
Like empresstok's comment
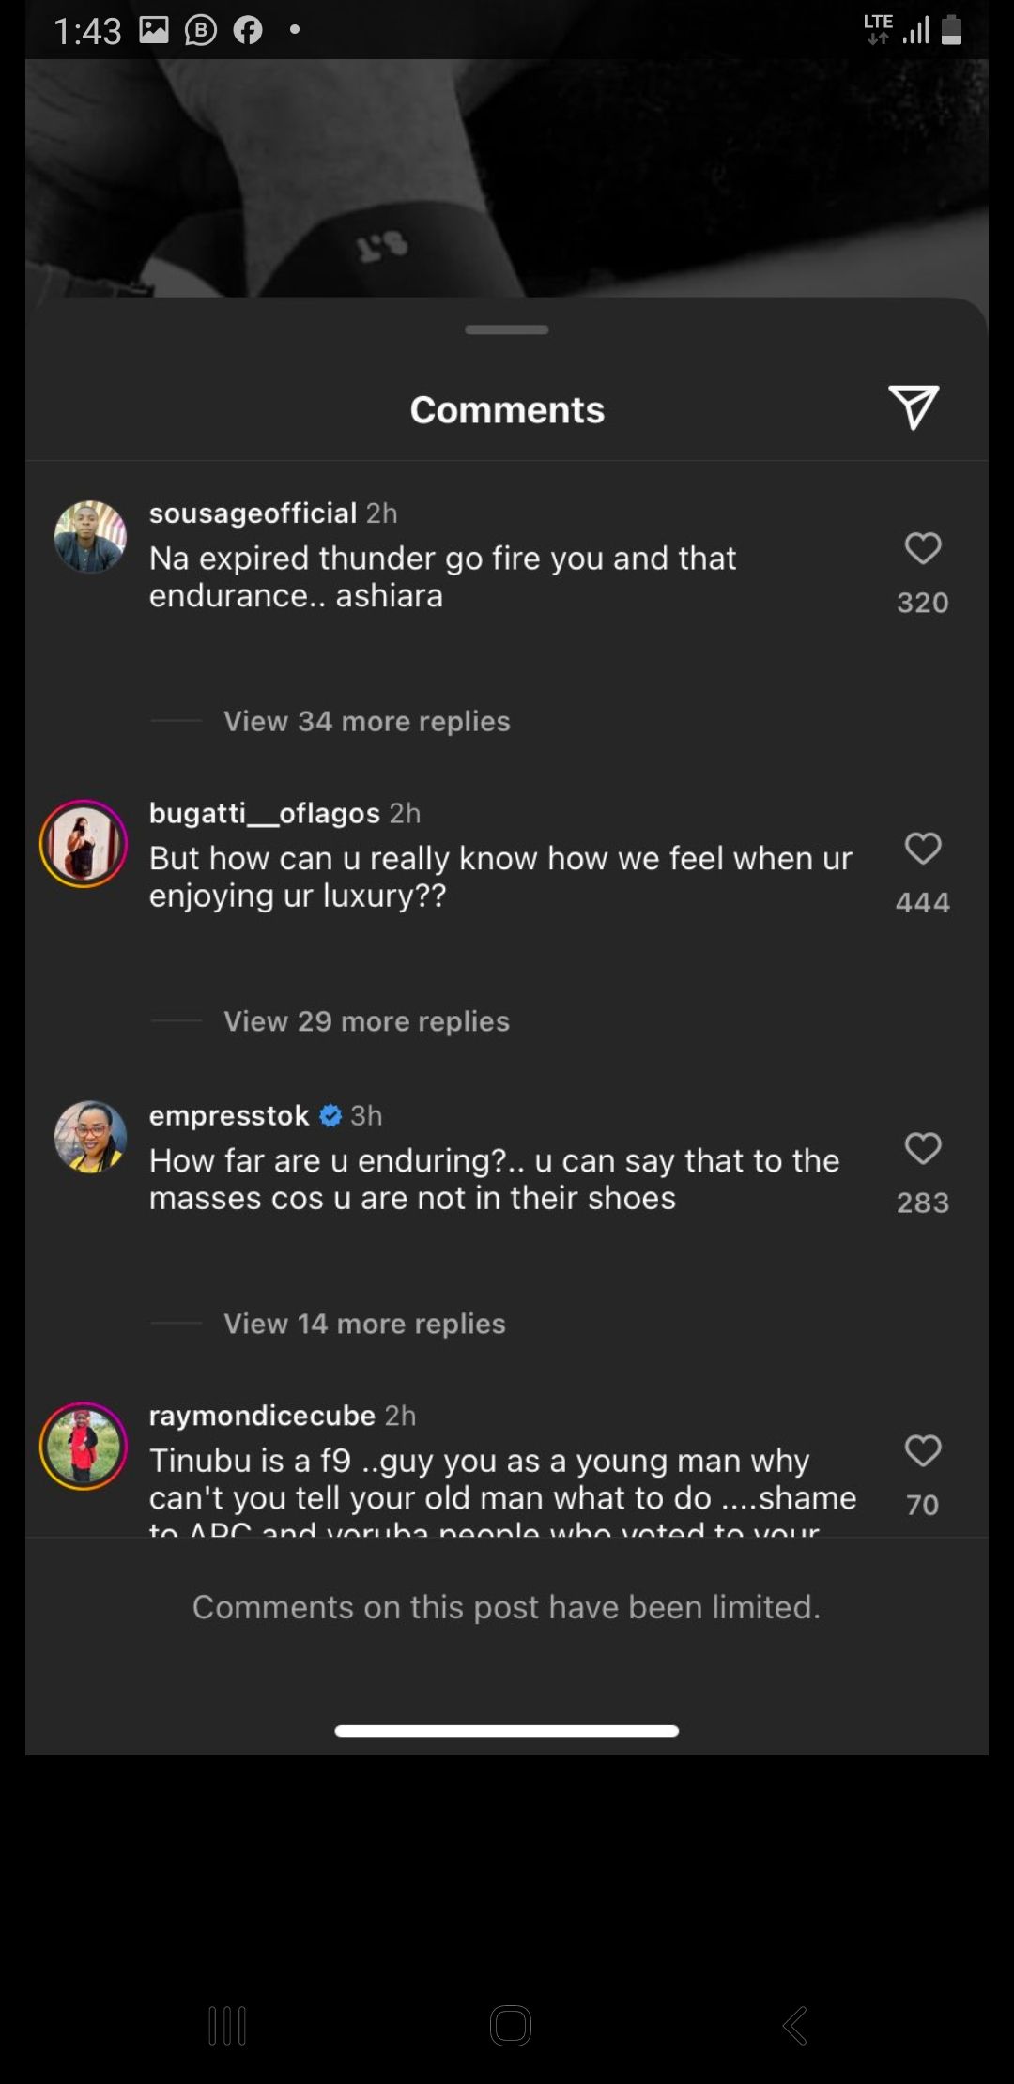click(x=922, y=1149)
